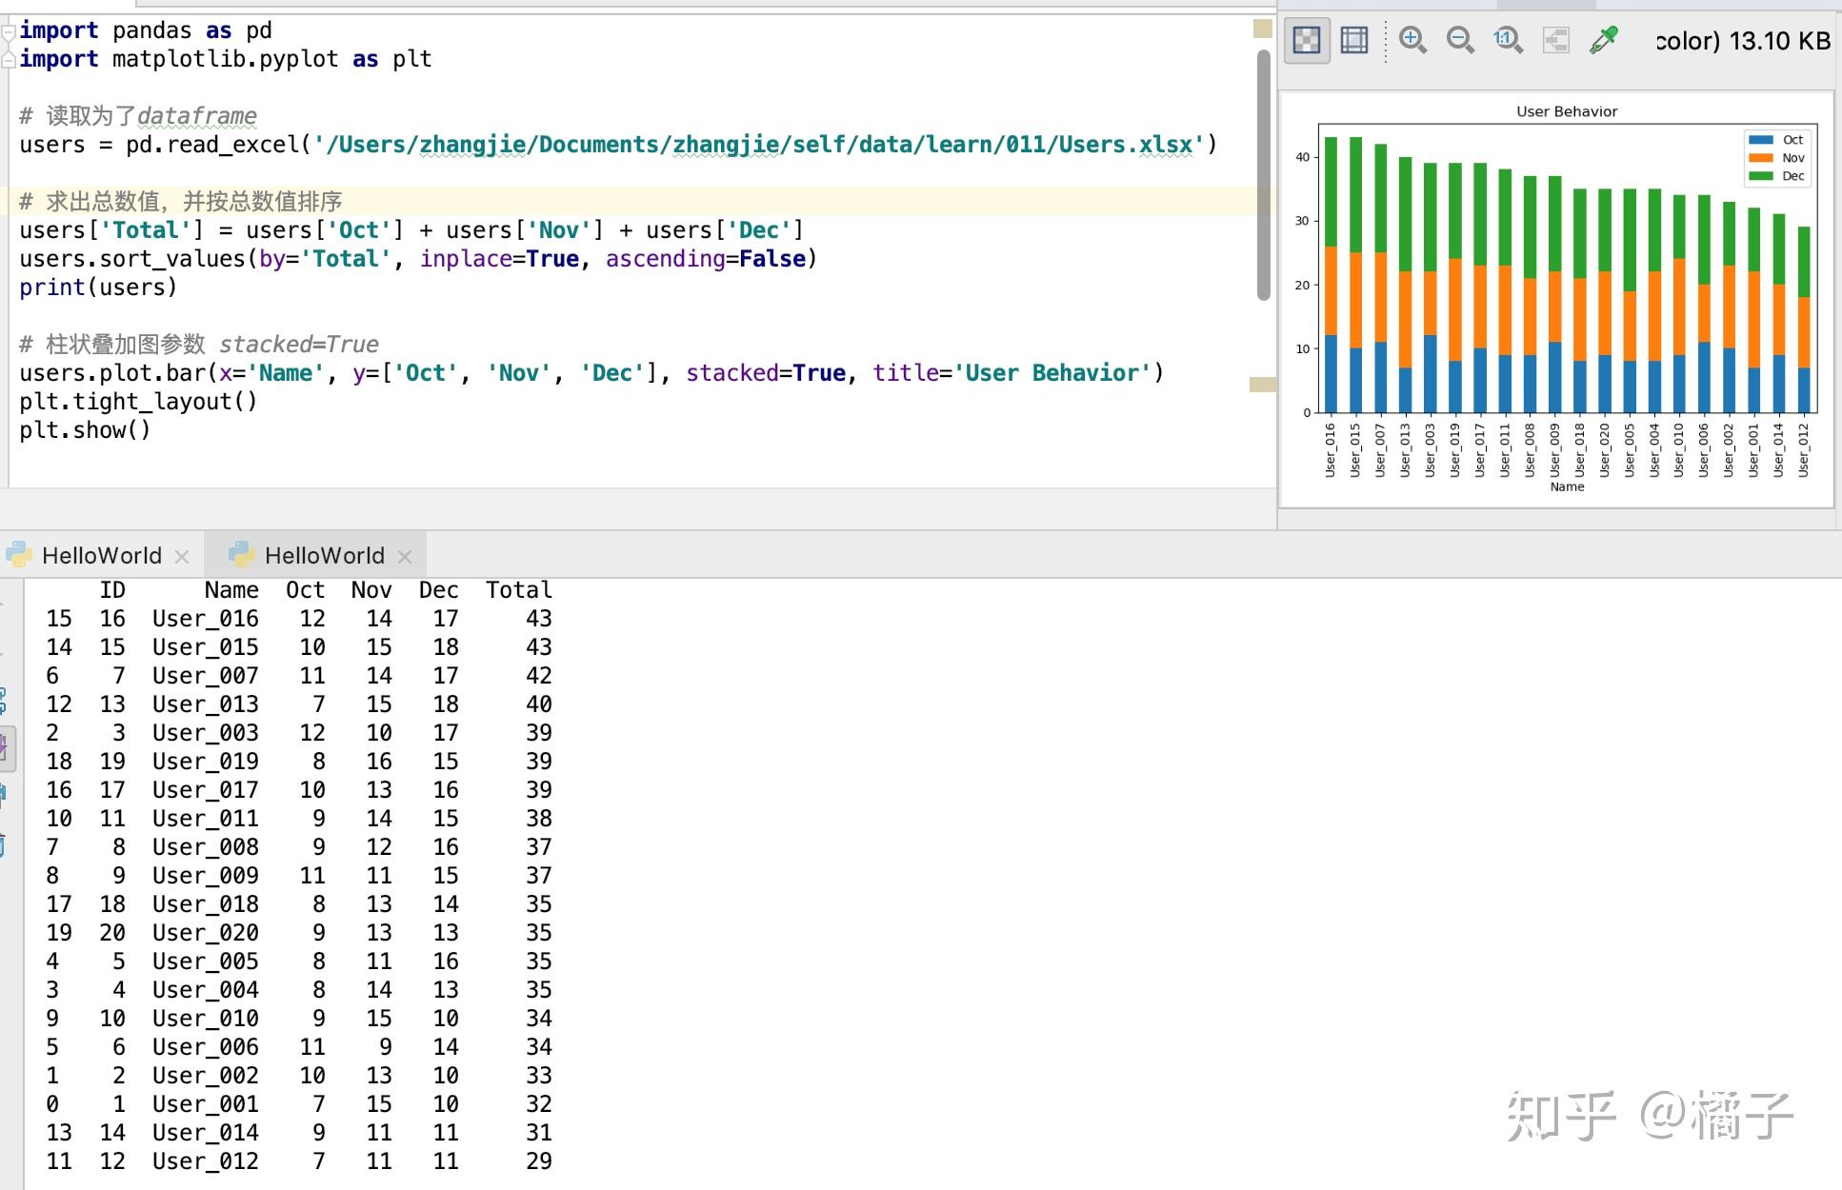
Task: Click the 'Name' column header in console output
Action: 231,590
